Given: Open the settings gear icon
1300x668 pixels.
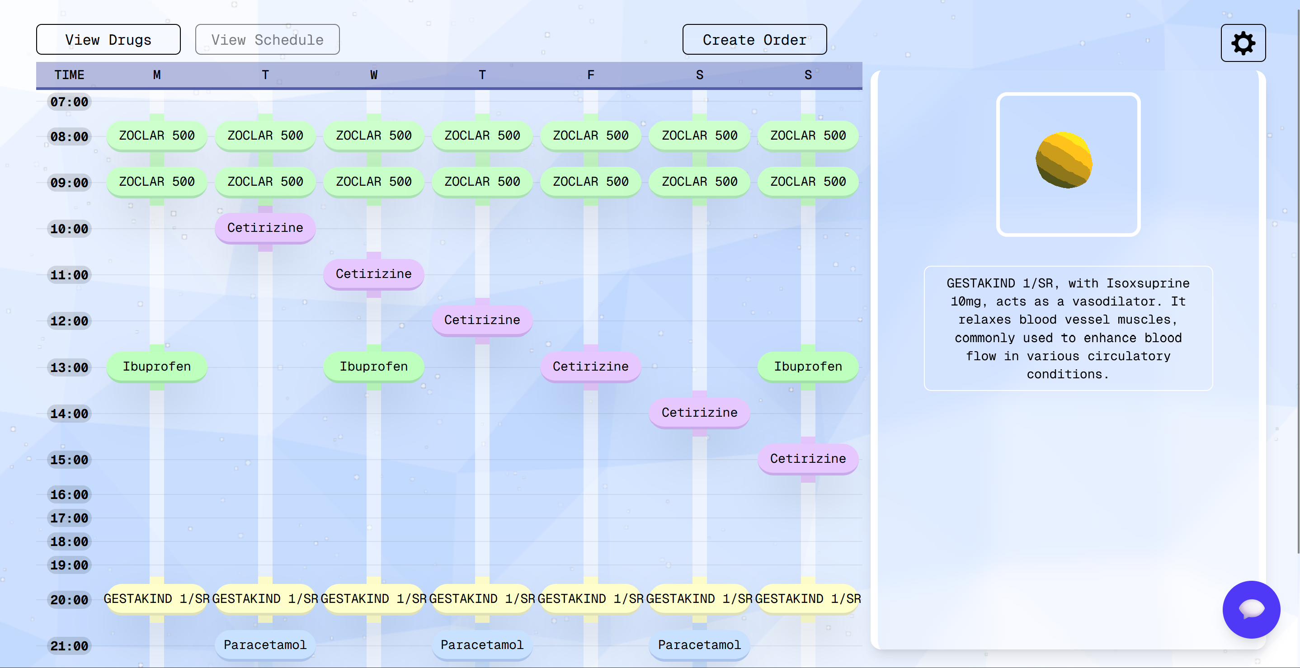Looking at the screenshot, I should [1243, 43].
